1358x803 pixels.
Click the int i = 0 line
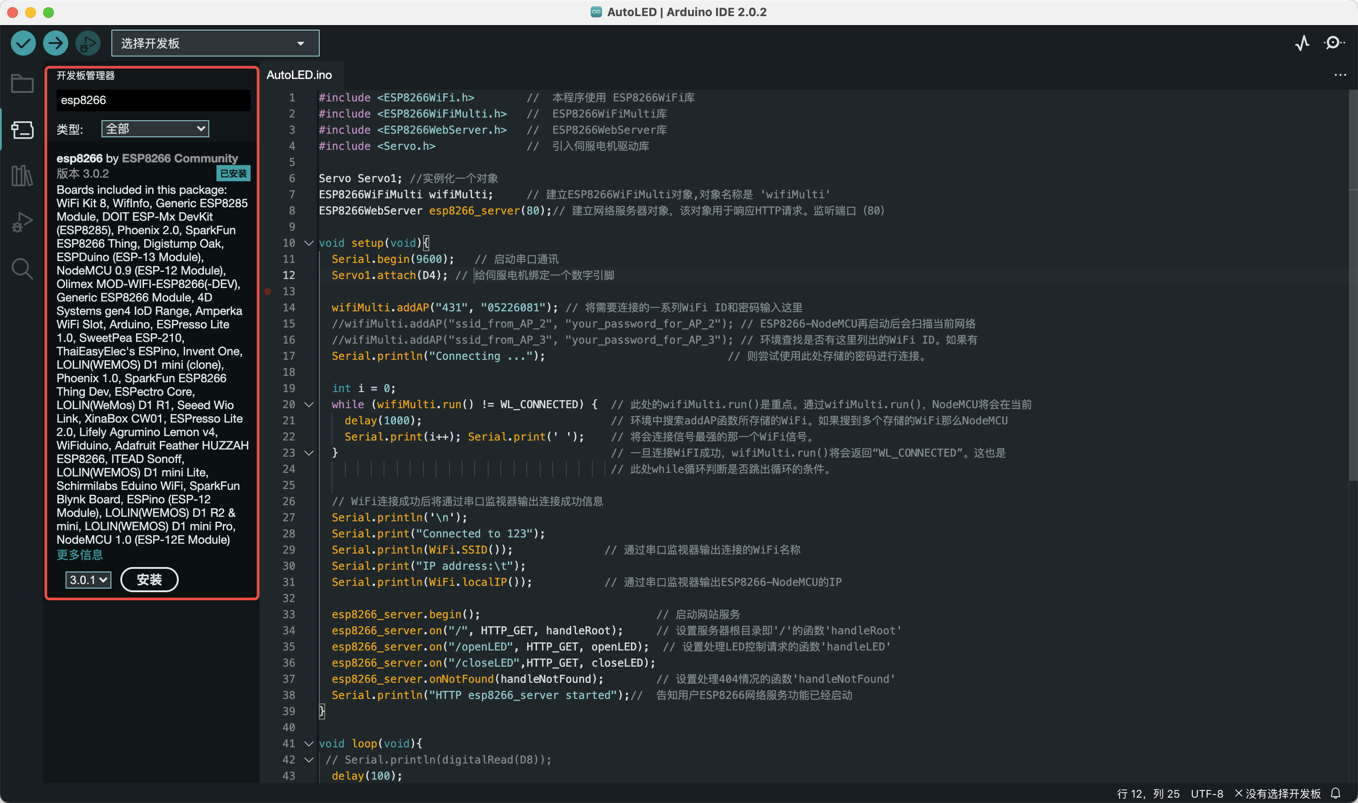coord(363,388)
